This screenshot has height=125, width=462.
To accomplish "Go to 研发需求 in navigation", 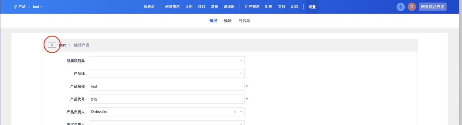I will tap(172, 7).
